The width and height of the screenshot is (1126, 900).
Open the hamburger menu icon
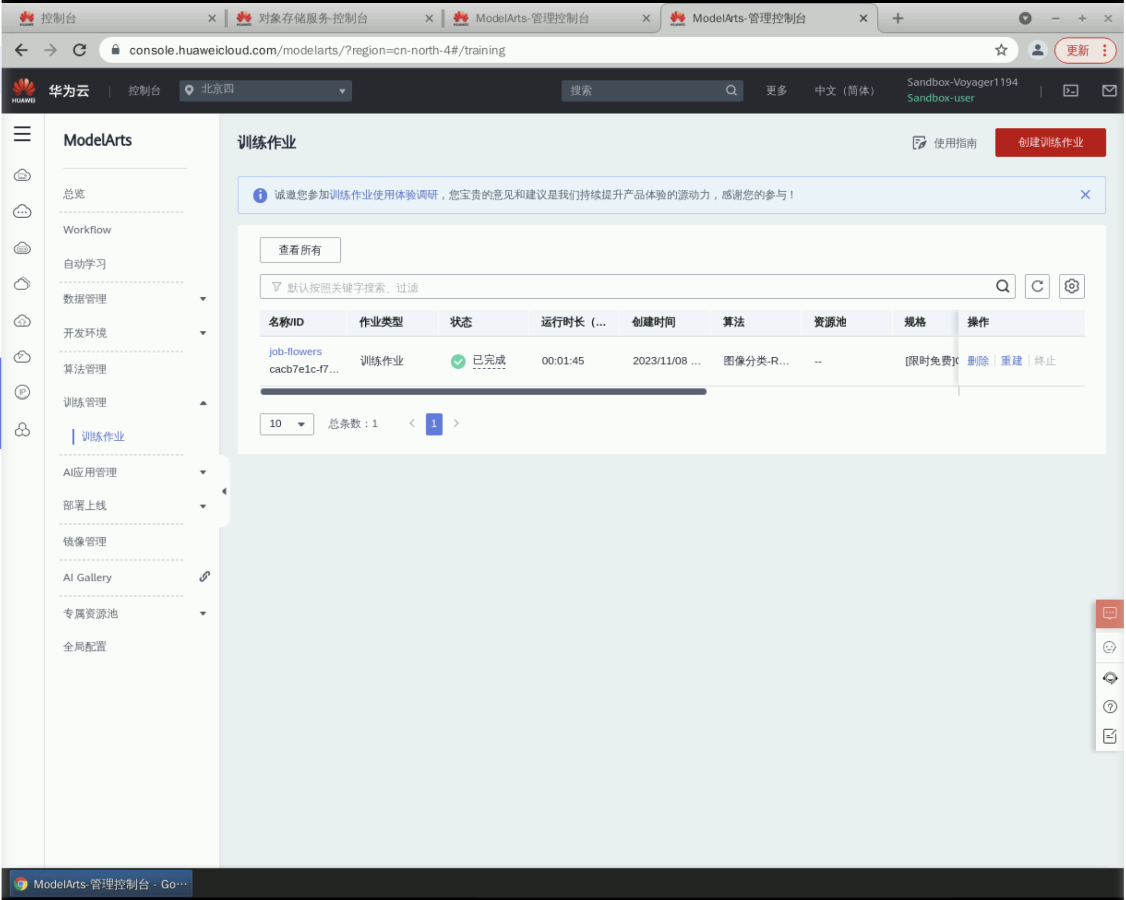pos(22,134)
